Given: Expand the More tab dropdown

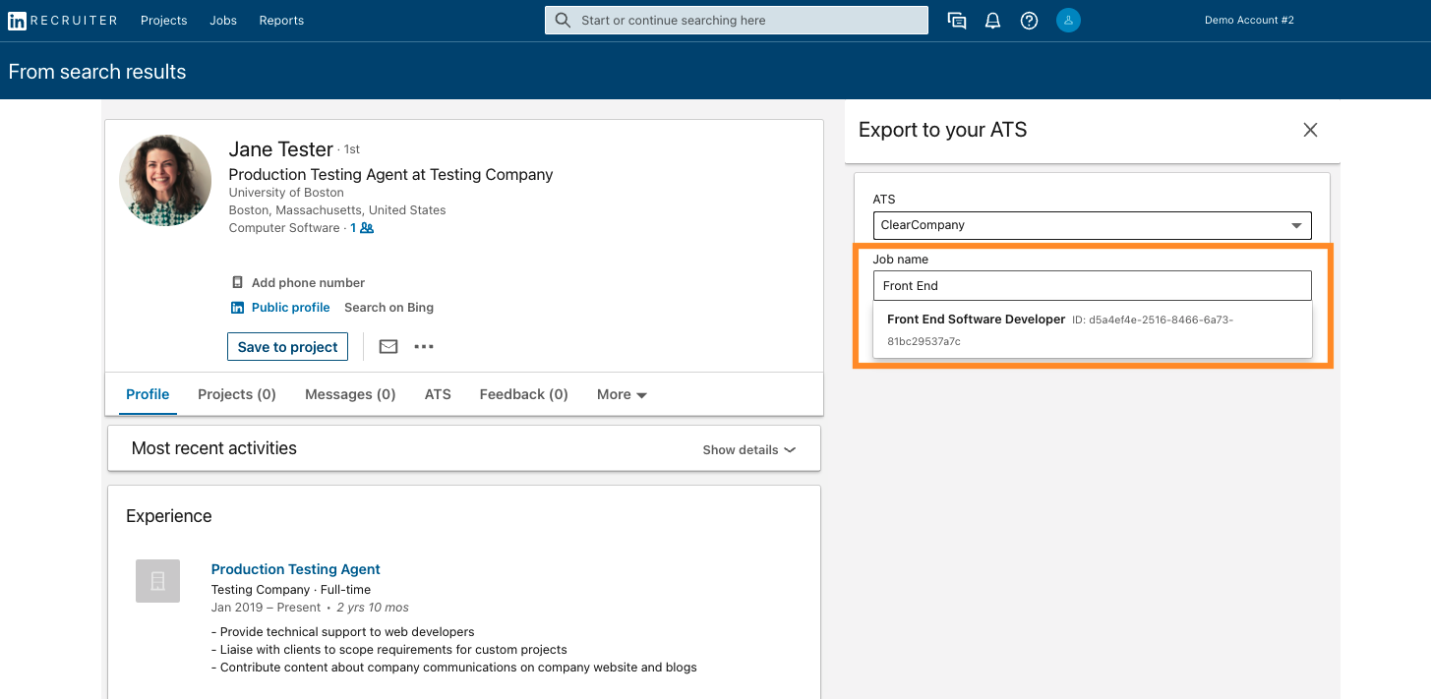Looking at the screenshot, I should point(622,394).
